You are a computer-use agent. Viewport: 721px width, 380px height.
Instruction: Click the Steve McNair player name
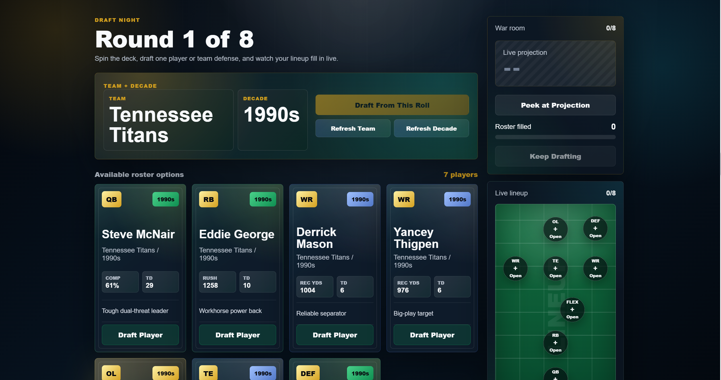[x=138, y=234]
